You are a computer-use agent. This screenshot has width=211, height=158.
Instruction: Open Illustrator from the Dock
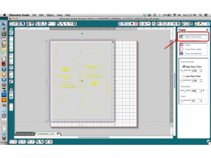(4, 100)
